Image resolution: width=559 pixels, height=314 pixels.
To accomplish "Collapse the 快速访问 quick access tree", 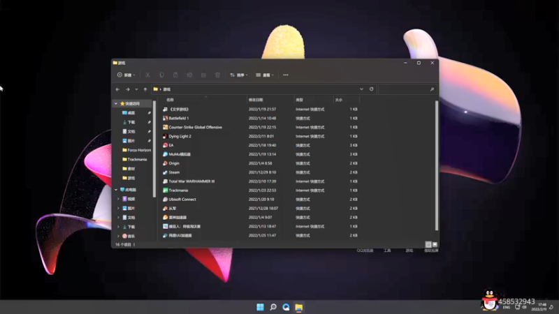I will pos(116,103).
